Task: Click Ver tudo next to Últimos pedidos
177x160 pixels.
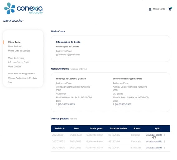Action: [74, 119]
